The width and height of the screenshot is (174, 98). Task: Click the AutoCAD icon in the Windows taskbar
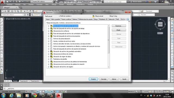click(x=59, y=96)
